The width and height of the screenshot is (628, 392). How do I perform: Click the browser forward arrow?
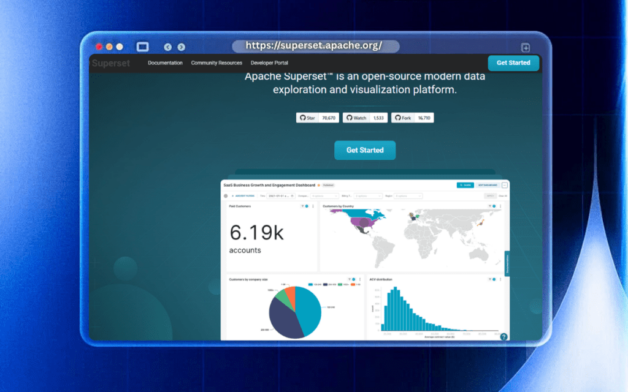click(181, 47)
